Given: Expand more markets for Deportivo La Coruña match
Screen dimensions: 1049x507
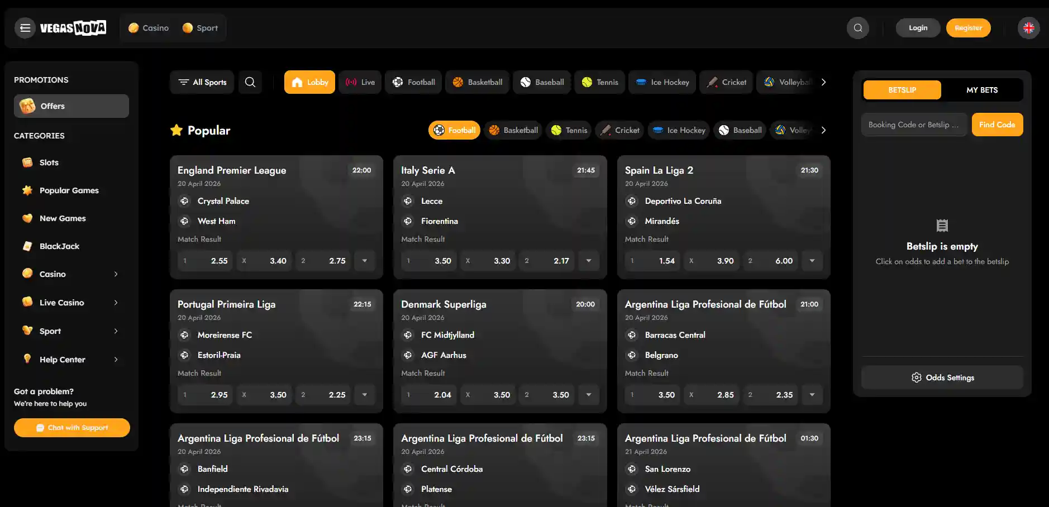Looking at the screenshot, I should [812, 261].
